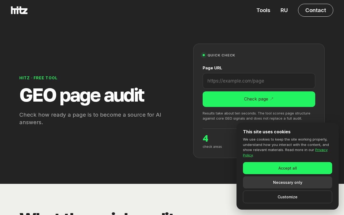Click the 'check areas' caption

tap(212, 146)
